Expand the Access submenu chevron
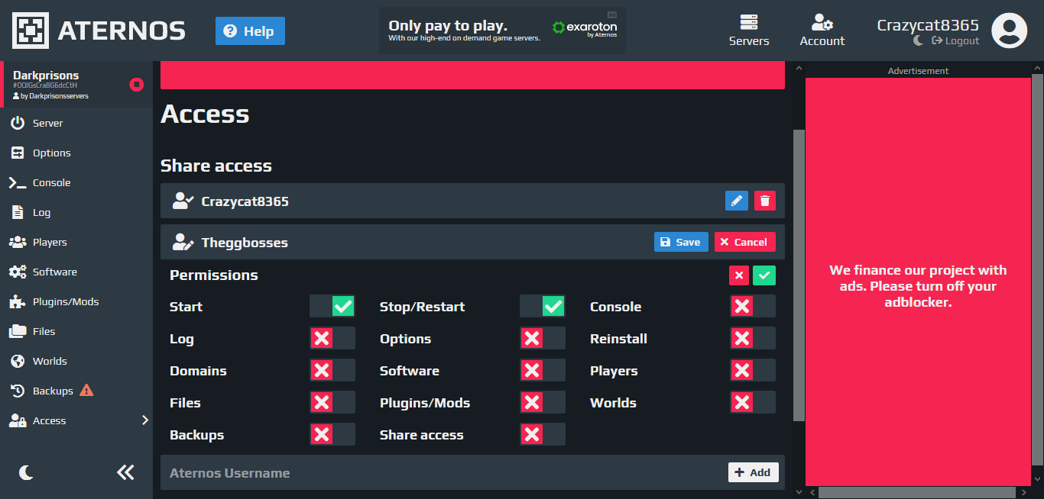Viewport: 1044px width, 499px height. click(x=145, y=420)
